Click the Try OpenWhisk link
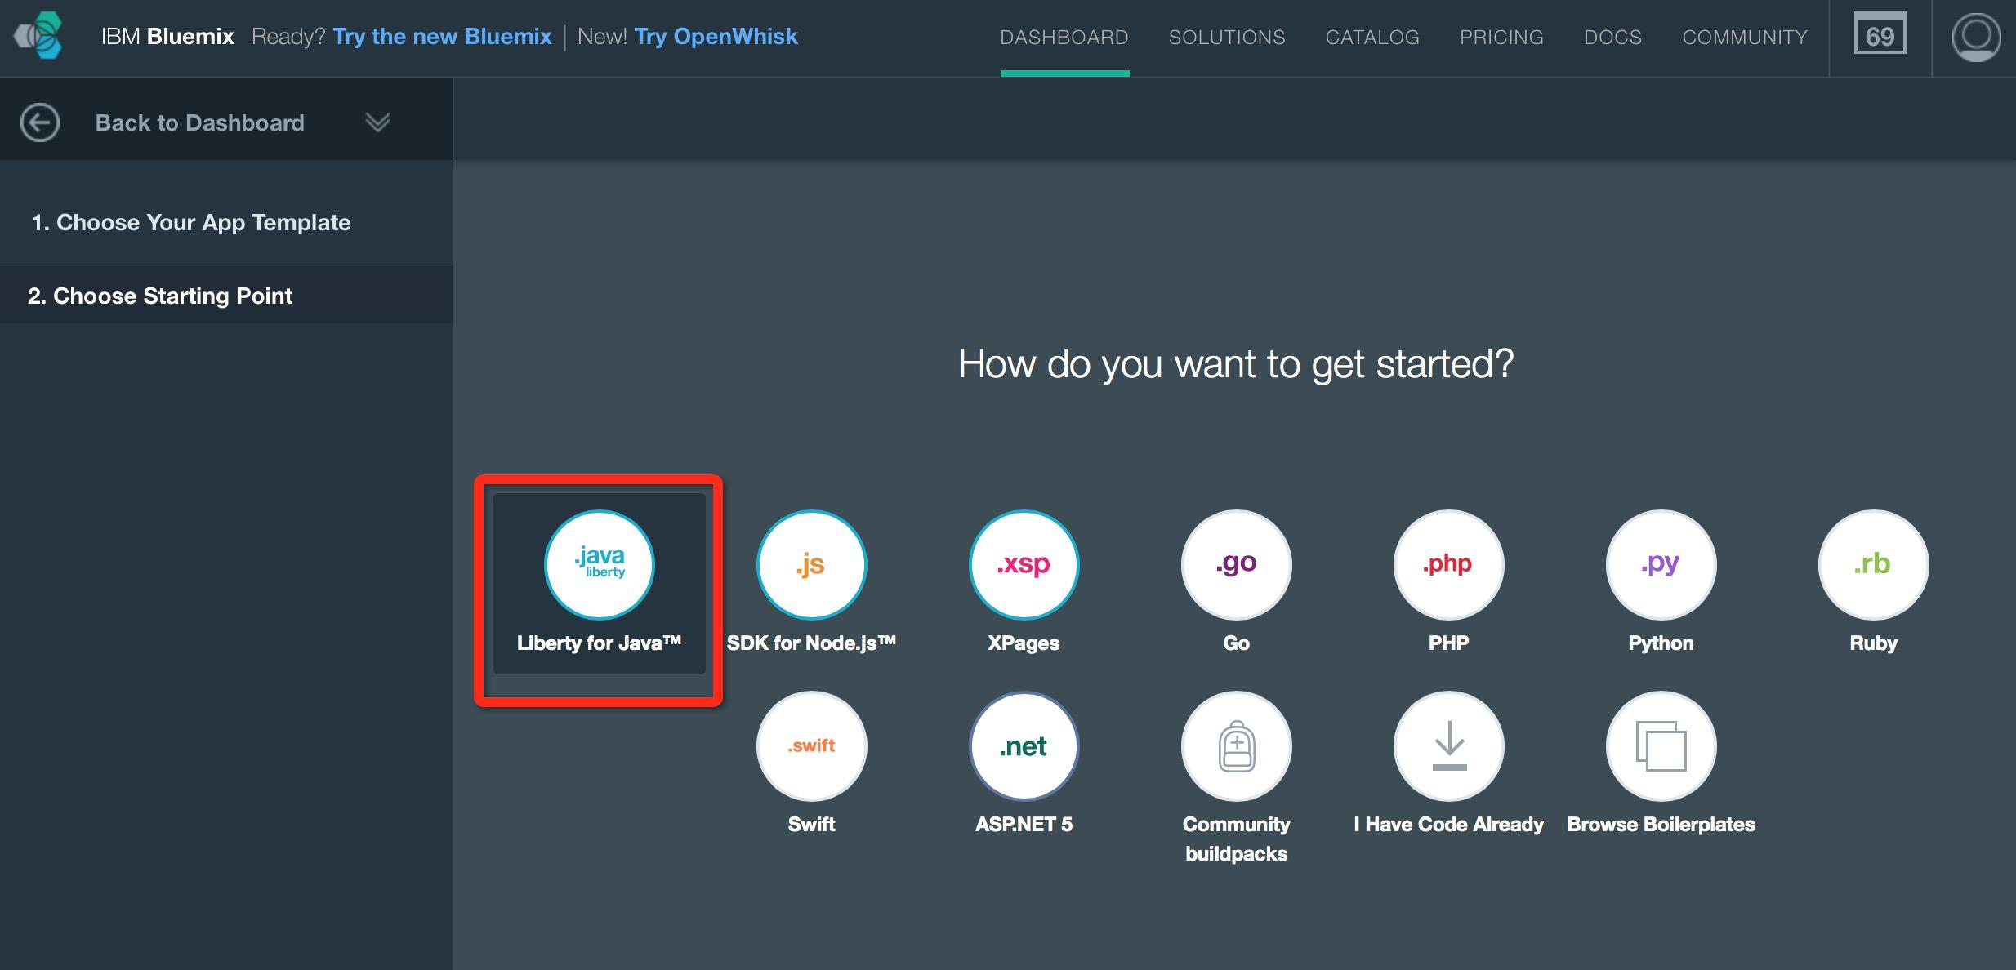 (x=716, y=37)
